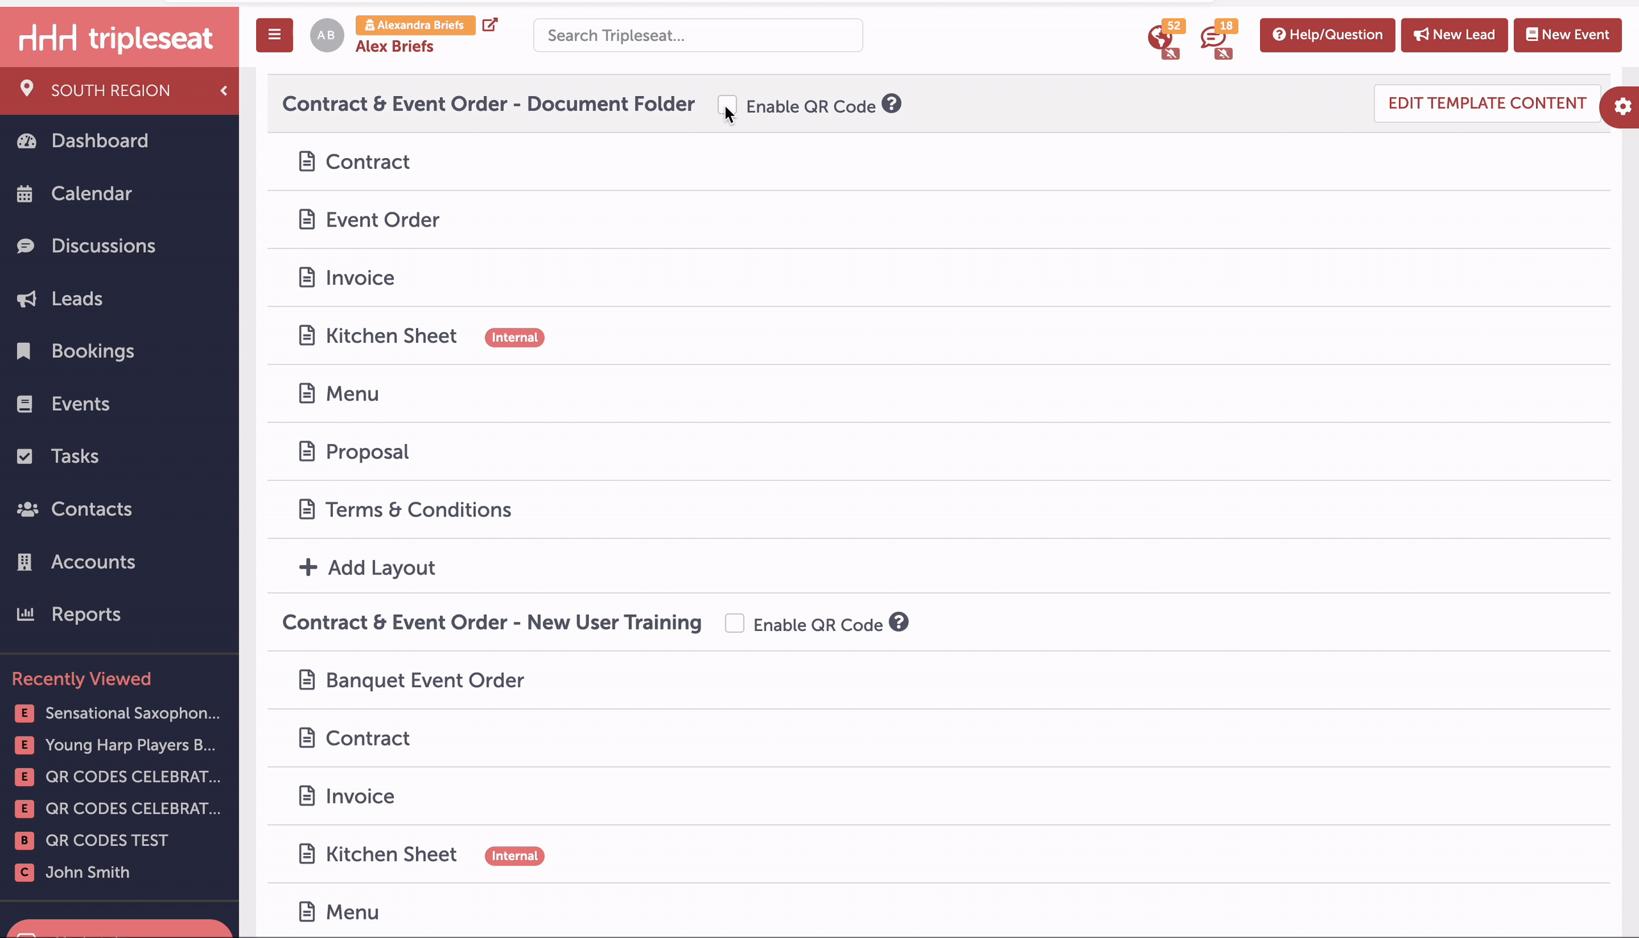Click the Alexandra Briefs orange badge
Screen dimensions: 1639x938
[x=415, y=25]
